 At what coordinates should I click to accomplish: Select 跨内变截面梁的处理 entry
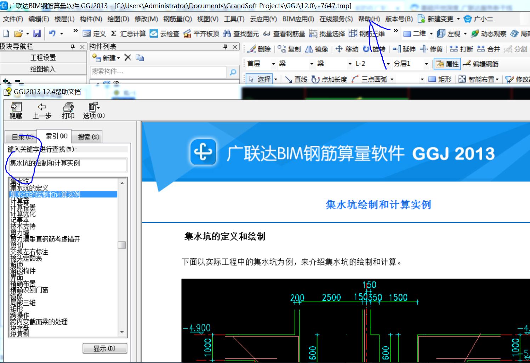39,322
